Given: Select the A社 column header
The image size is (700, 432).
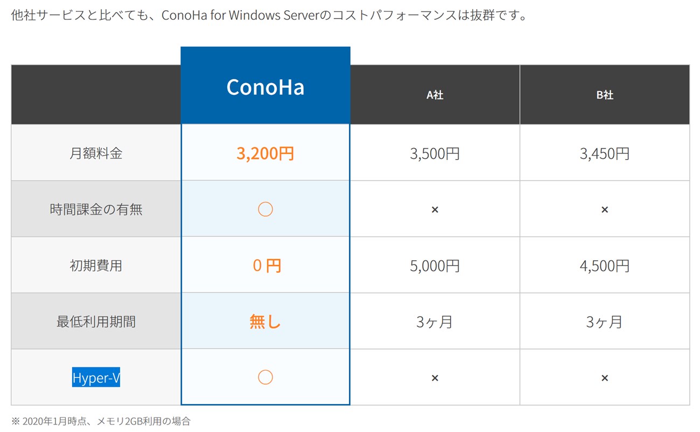Looking at the screenshot, I should click(435, 95).
